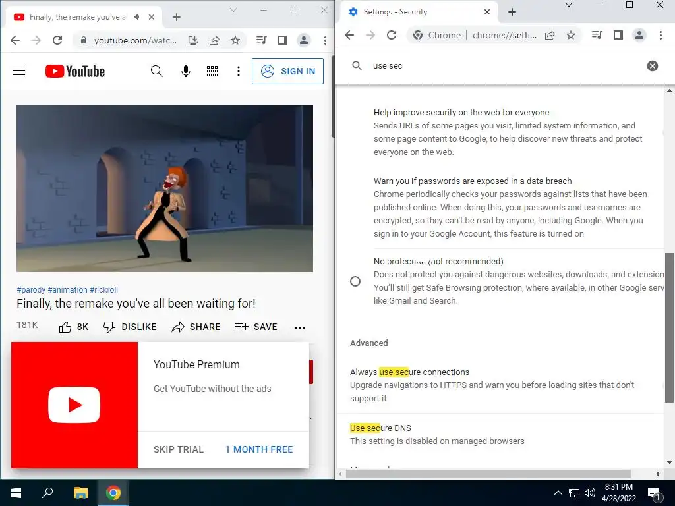Open a new tab in Settings window
Screen dimensions: 675x506
click(x=512, y=12)
